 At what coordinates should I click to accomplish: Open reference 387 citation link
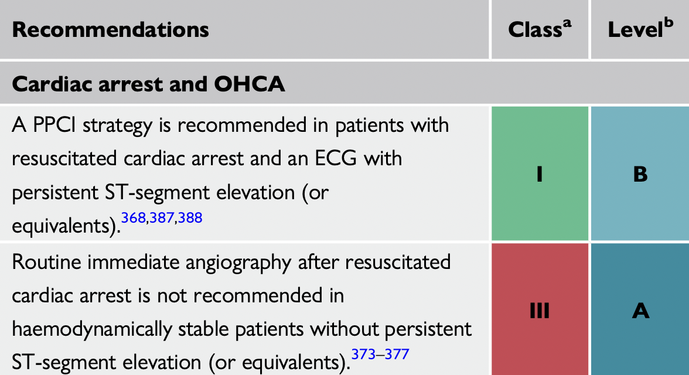click(162, 218)
